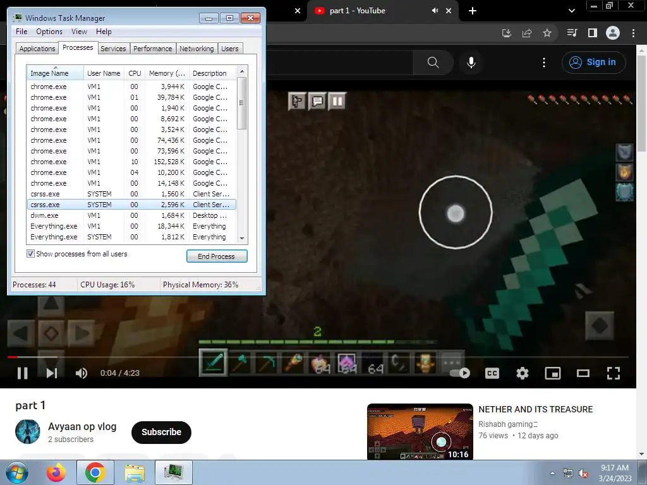Viewport: 647px width, 485px height.
Task: Sort processes by CPU column
Action: tap(135, 73)
